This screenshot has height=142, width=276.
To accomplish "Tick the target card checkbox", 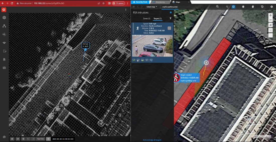I will [x=169, y=28].
